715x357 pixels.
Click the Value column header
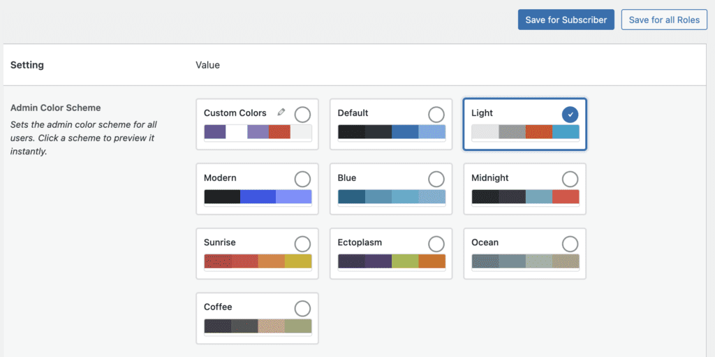coord(207,65)
